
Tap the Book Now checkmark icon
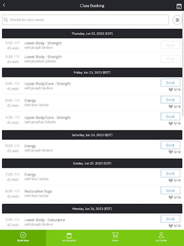click(x=23, y=235)
